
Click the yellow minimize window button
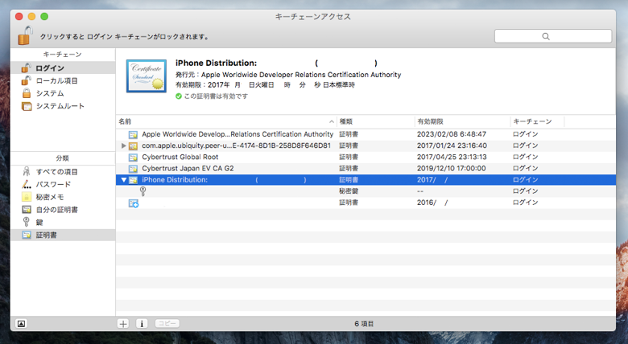[x=31, y=16]
